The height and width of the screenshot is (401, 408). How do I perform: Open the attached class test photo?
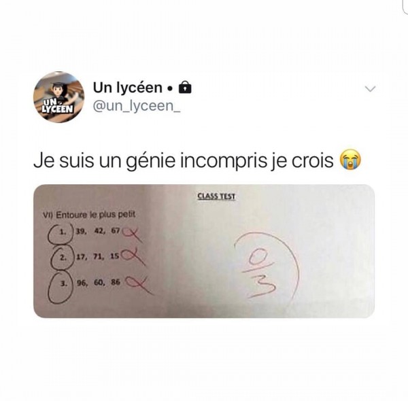point(204,251)
